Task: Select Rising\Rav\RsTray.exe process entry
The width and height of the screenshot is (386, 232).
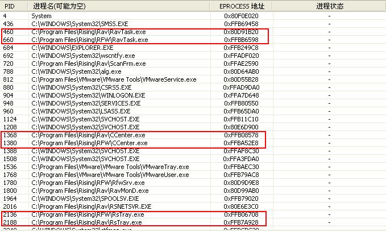Action: [86, 222]
